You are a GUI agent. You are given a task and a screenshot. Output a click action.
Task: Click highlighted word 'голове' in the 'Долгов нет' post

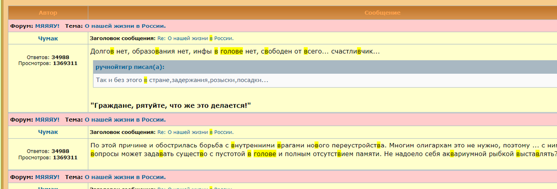click(232, 52)
